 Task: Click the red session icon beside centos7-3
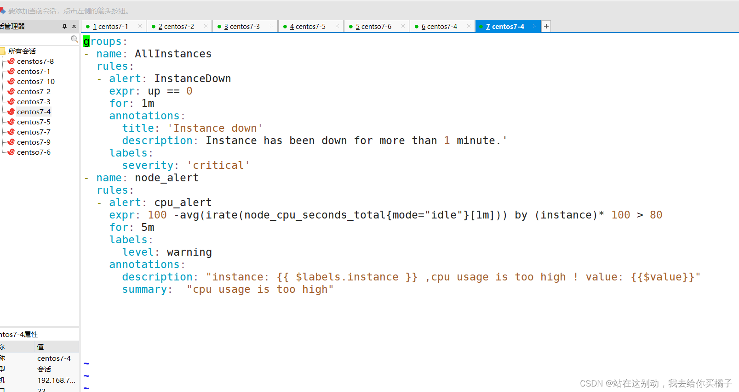point(11,101)
